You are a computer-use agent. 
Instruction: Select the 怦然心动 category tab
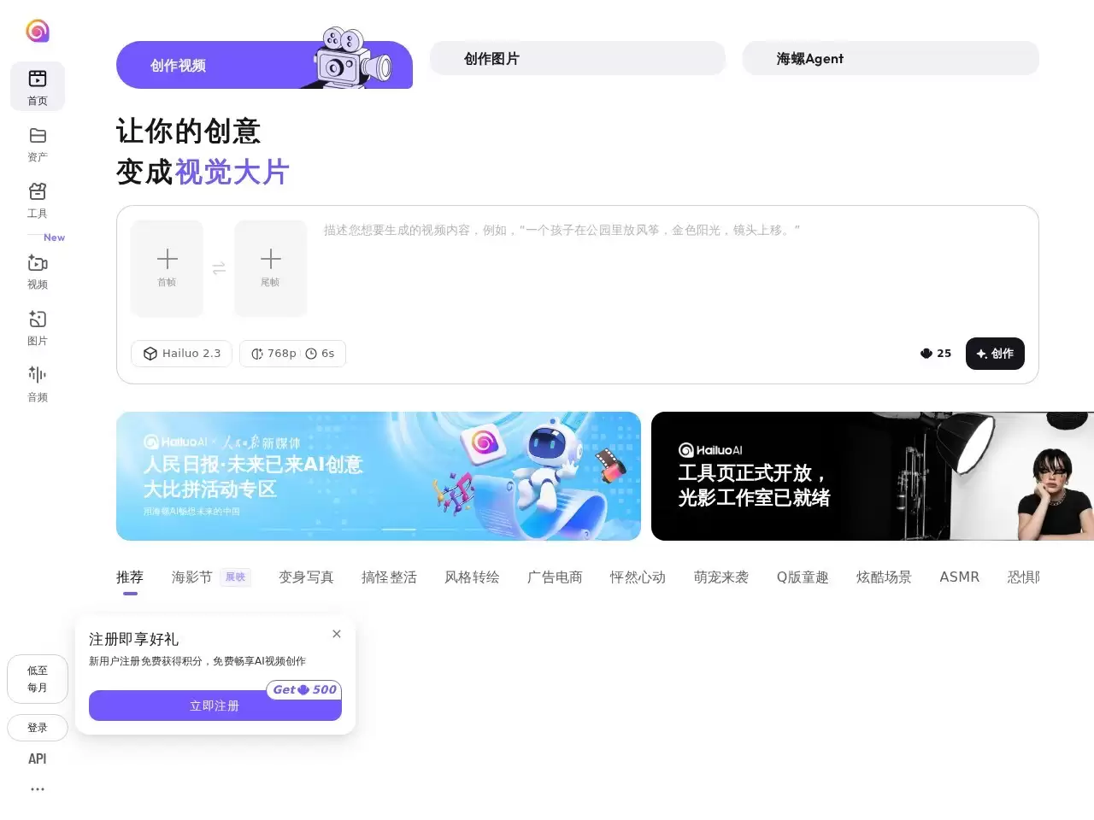click(x=638, y=577)
